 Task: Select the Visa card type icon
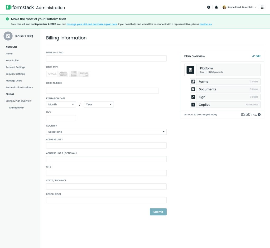(x=52, y=74)
